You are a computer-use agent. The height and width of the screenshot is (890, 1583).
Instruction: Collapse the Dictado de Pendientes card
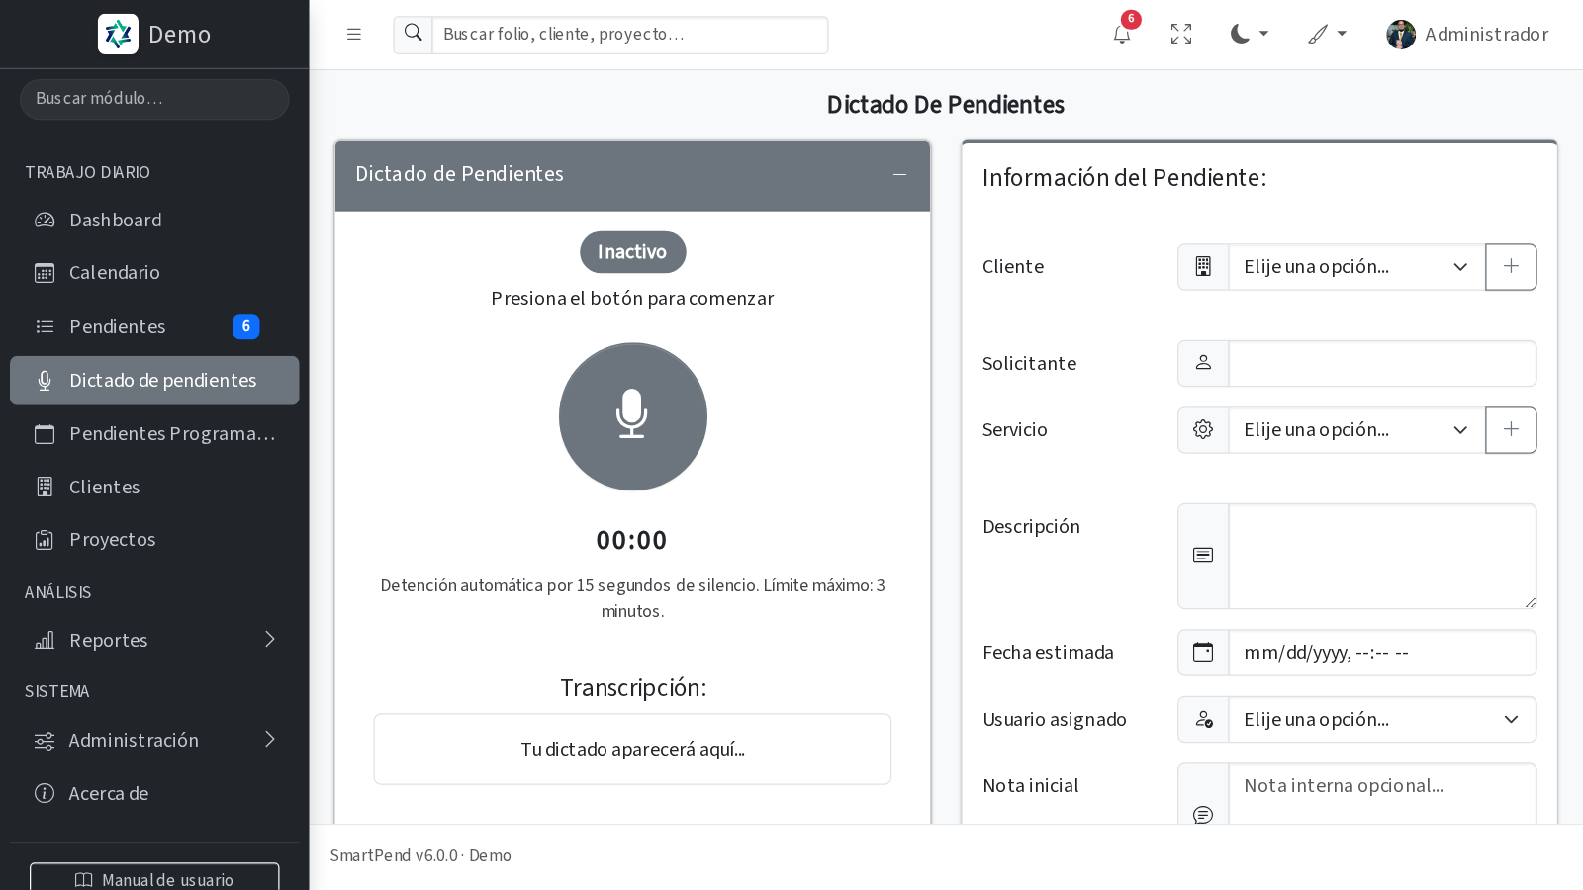click(899, 174)
